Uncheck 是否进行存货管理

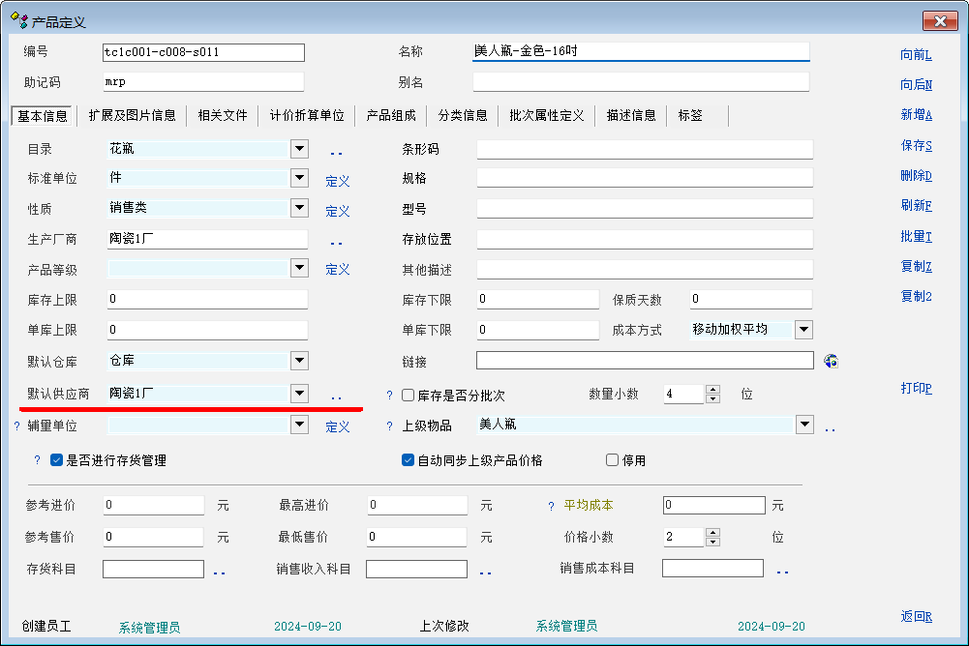(x=57, y=460)
